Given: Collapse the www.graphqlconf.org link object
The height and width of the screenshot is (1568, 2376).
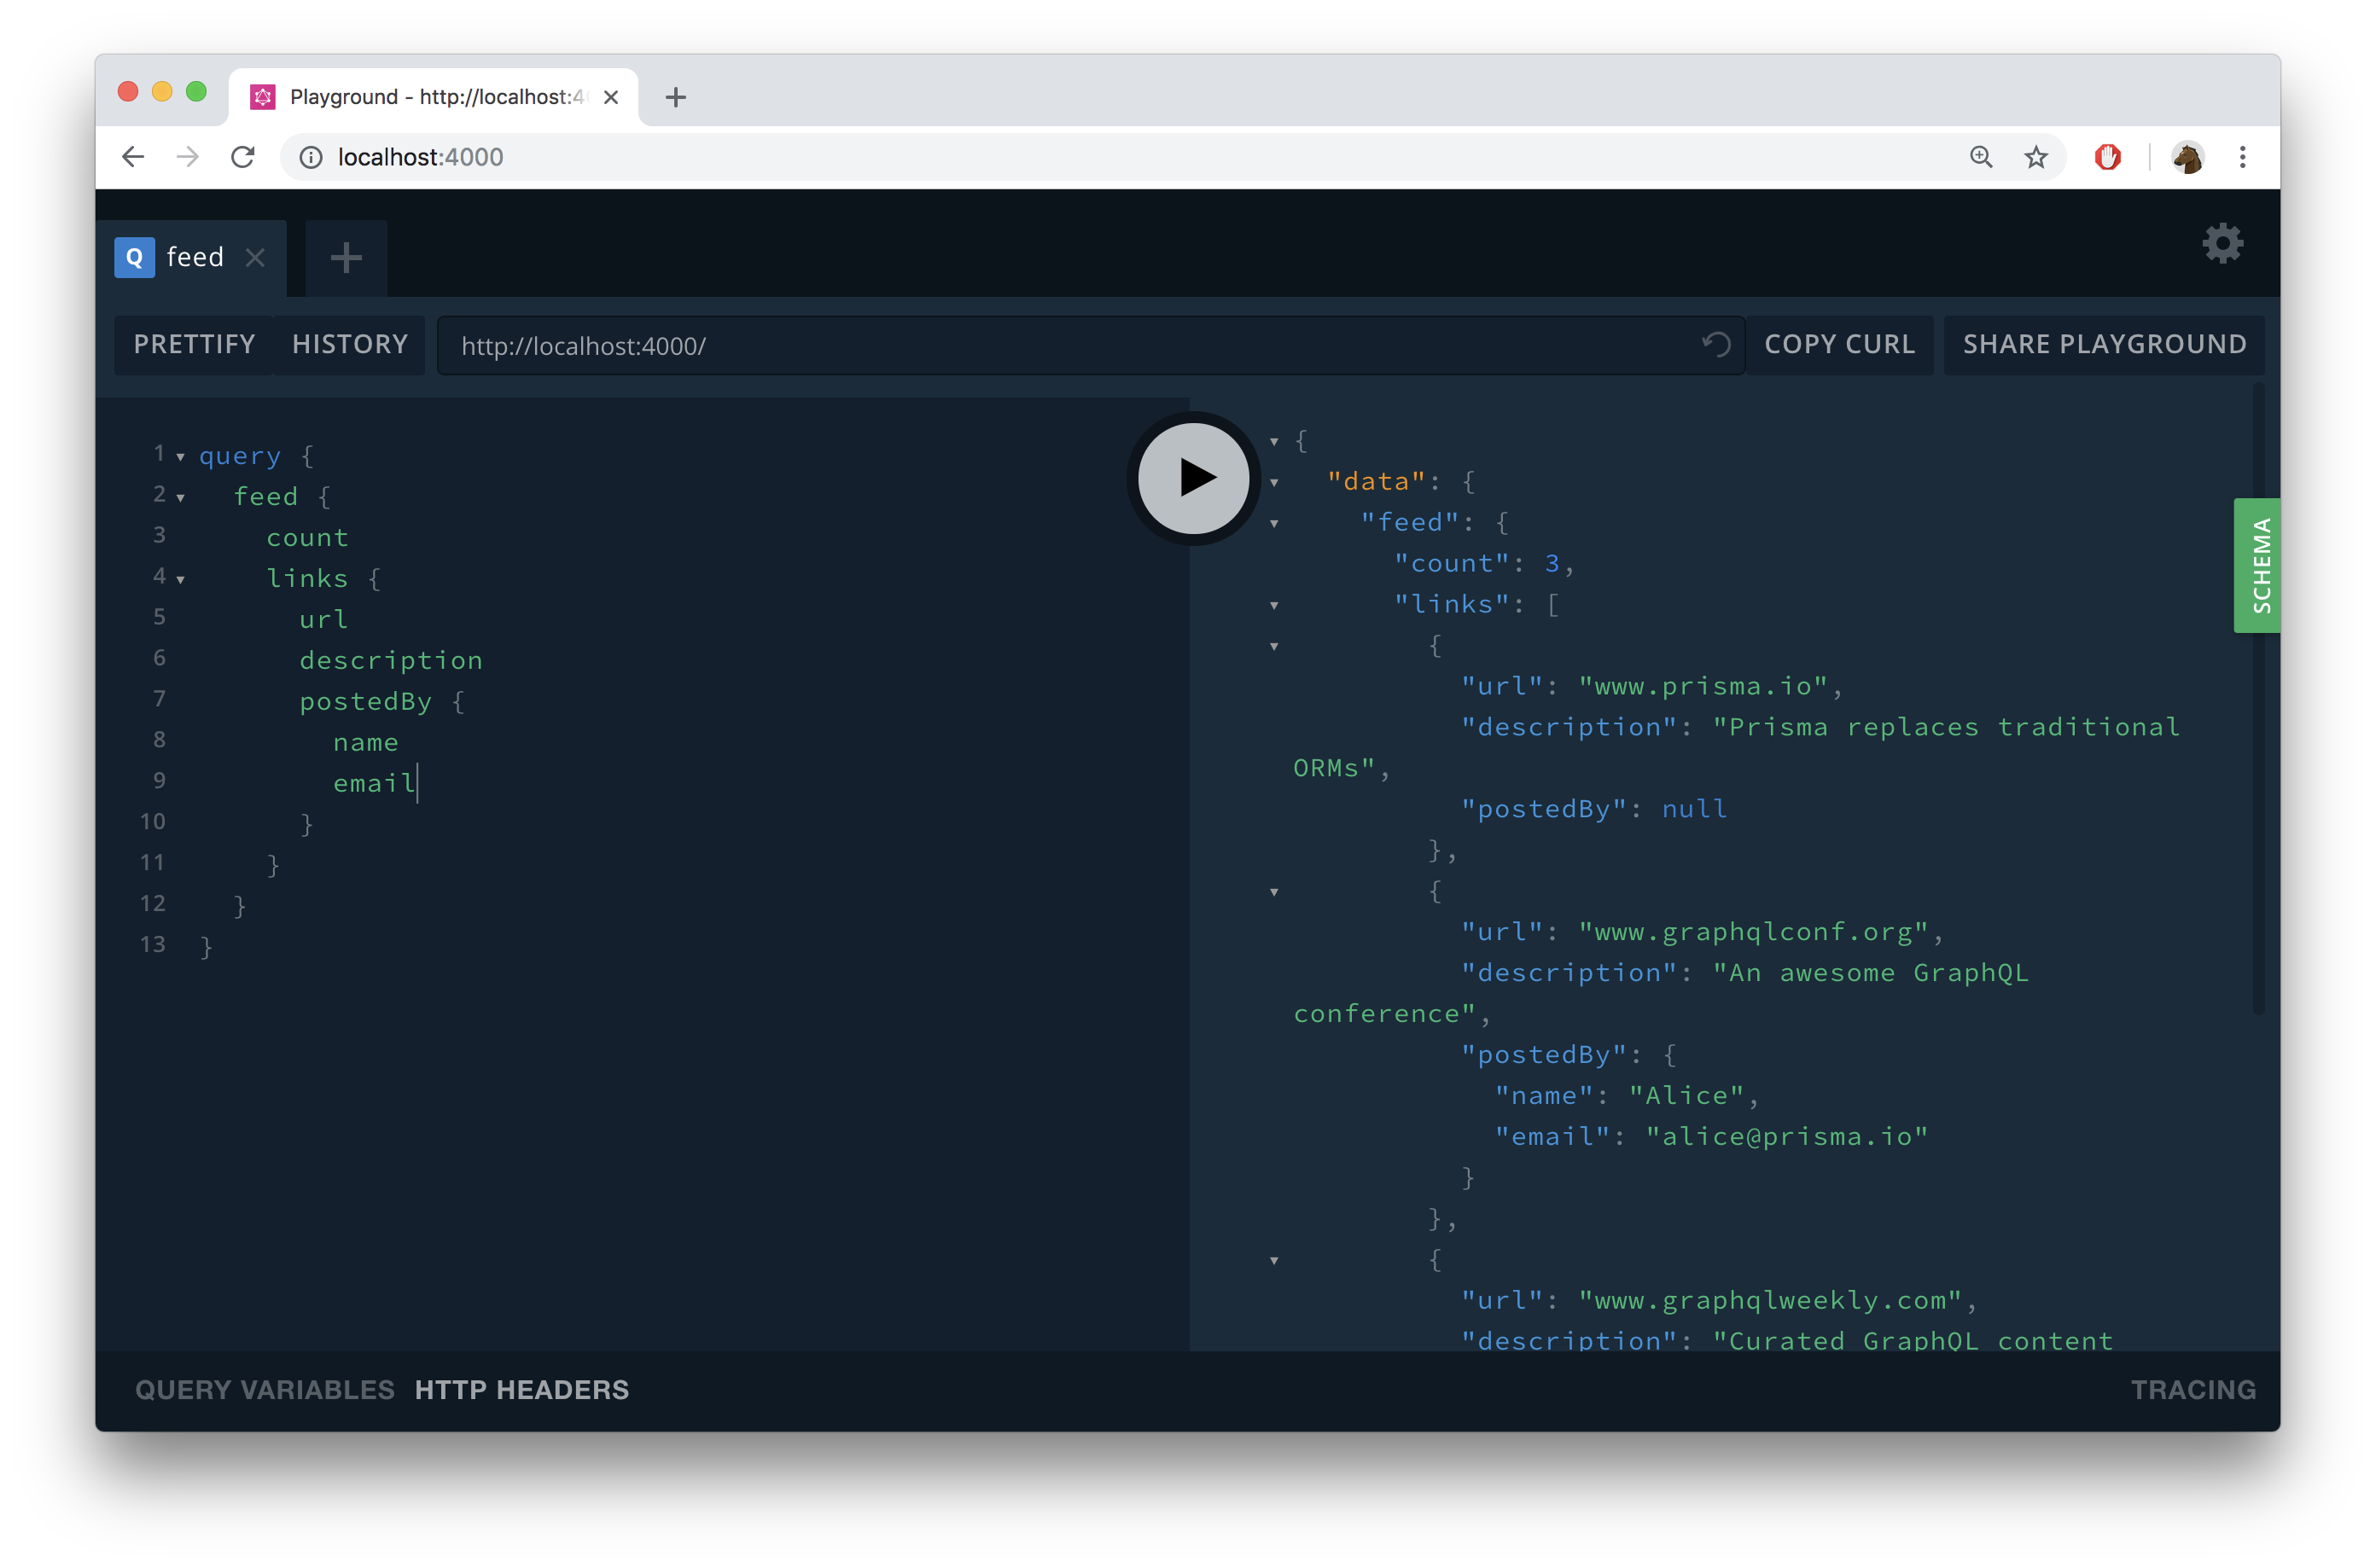Looking at the screenshot, I should coord(1273,893).
